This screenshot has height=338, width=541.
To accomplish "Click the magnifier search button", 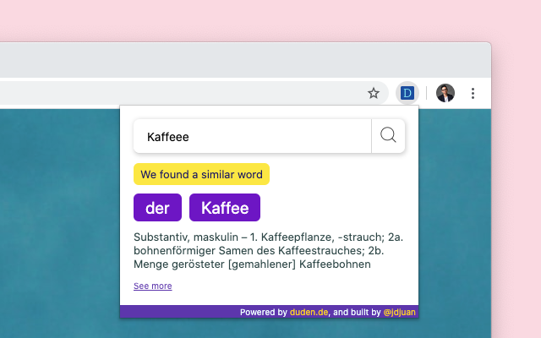I will 388,136.
